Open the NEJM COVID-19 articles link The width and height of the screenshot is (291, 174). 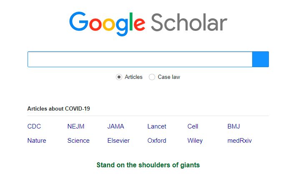[x=76, y=126]
